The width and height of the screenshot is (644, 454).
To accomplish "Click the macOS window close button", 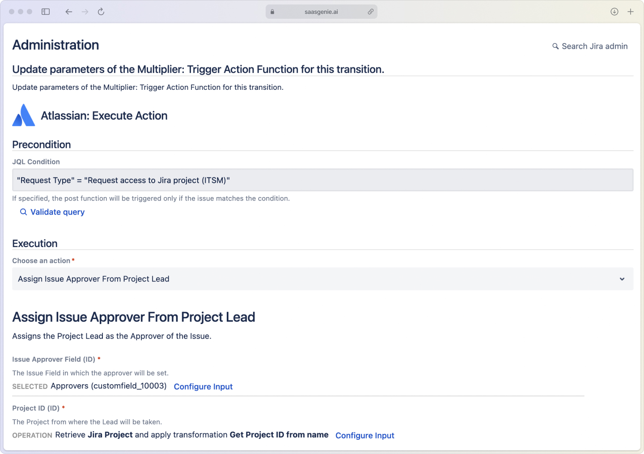I will (12, 12).
